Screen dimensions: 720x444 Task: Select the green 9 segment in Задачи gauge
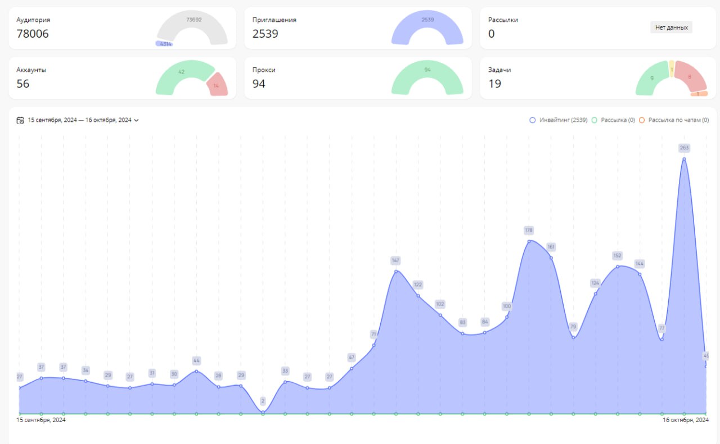(x=651, y=79)
